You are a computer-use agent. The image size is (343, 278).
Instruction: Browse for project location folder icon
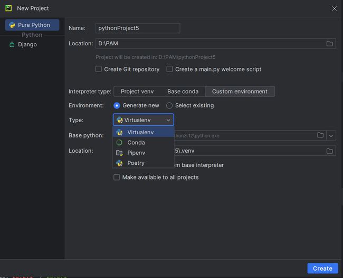[329, 43]
